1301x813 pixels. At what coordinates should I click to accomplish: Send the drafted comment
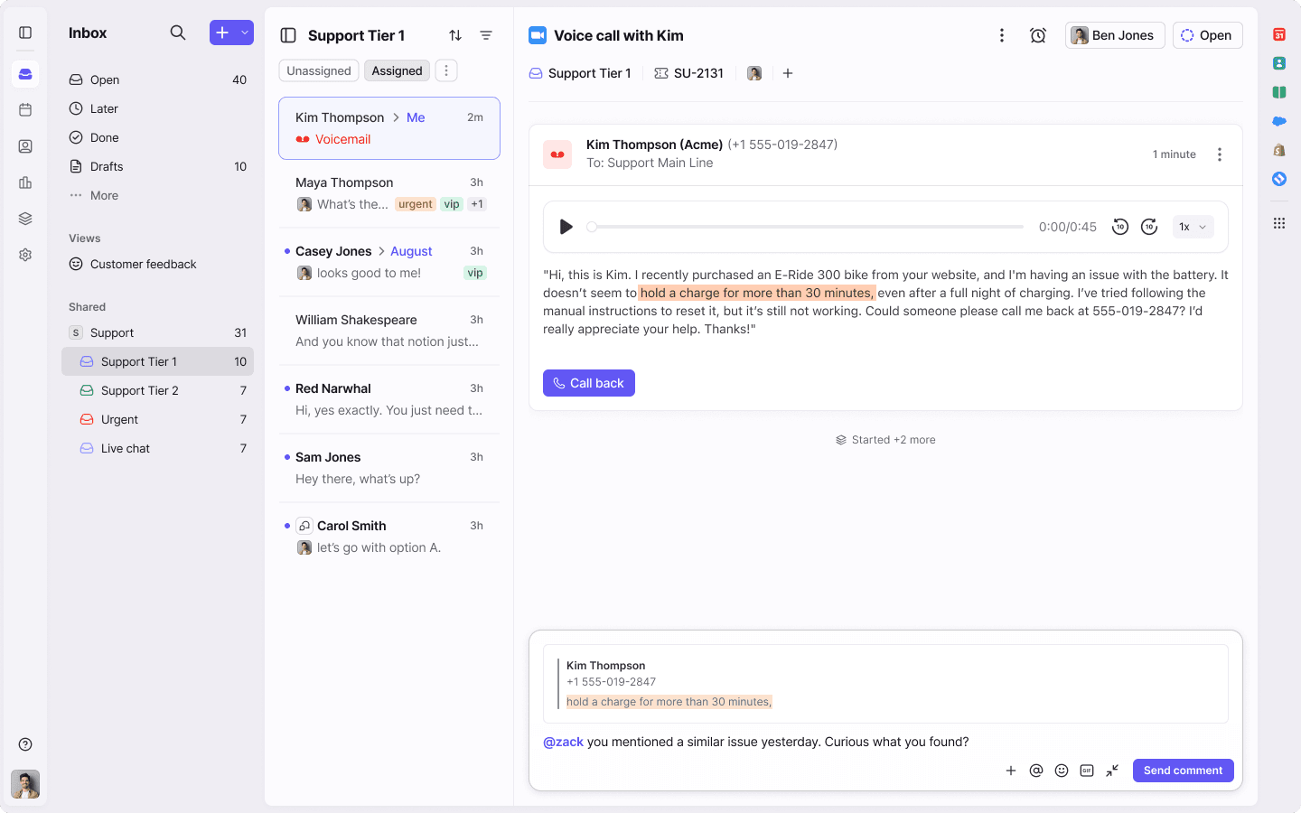pyautogui.click(x=1183, y=771)
